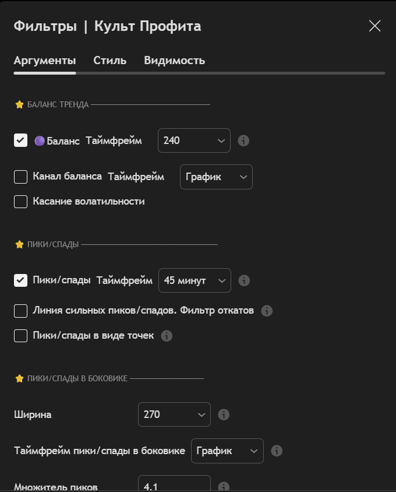Click info icon next to Множитель пиков

pos(224,486)
